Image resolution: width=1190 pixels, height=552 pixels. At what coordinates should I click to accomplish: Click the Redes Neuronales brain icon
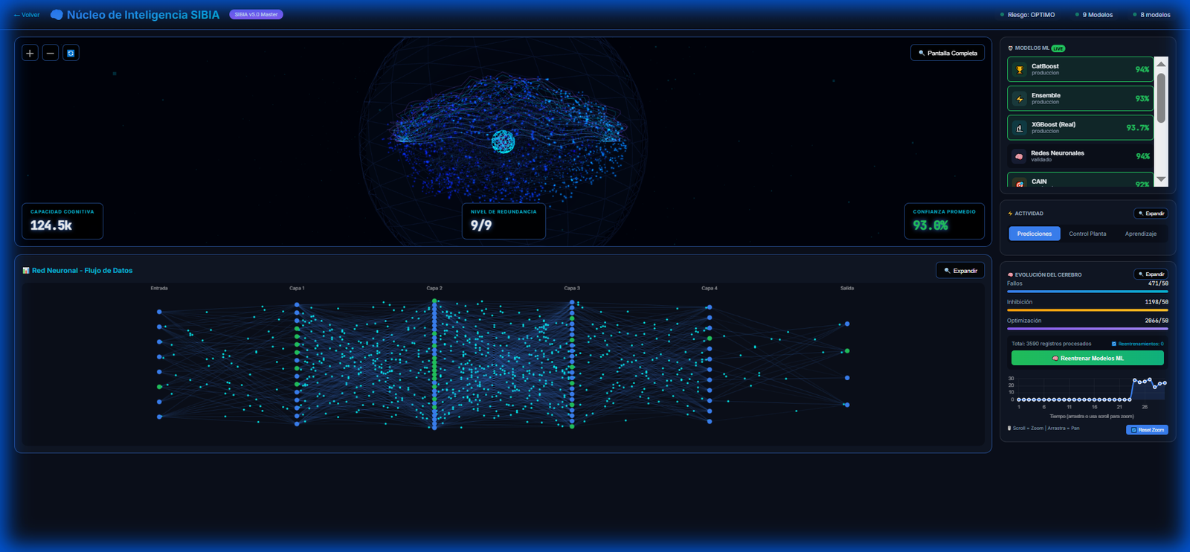click(x=1019, y=156)
